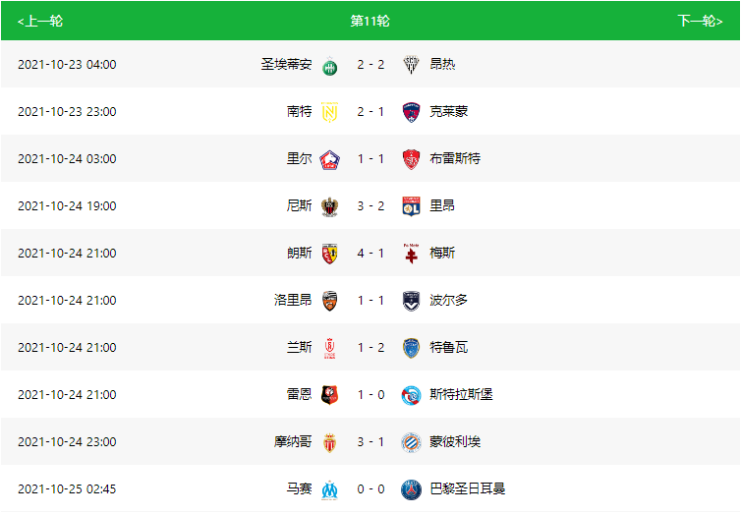Select the Marseille club logo

(x=330, y=489)
